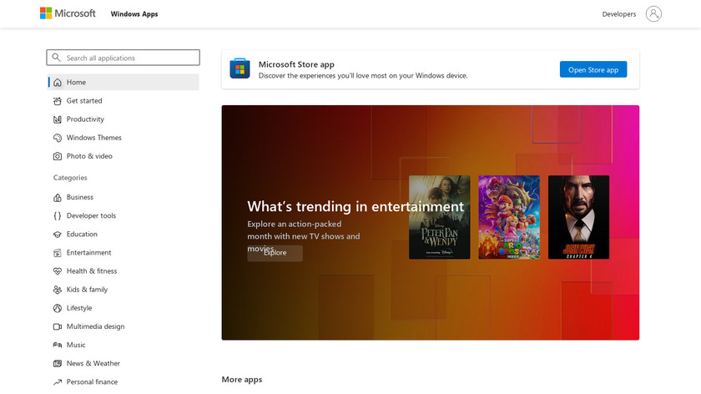Click the Health & fitness heart icon

[x=58, y=271]
